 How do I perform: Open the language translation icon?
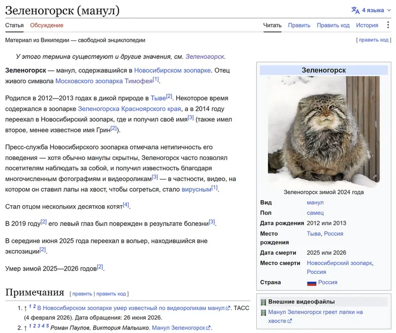[x=355, y=10]
